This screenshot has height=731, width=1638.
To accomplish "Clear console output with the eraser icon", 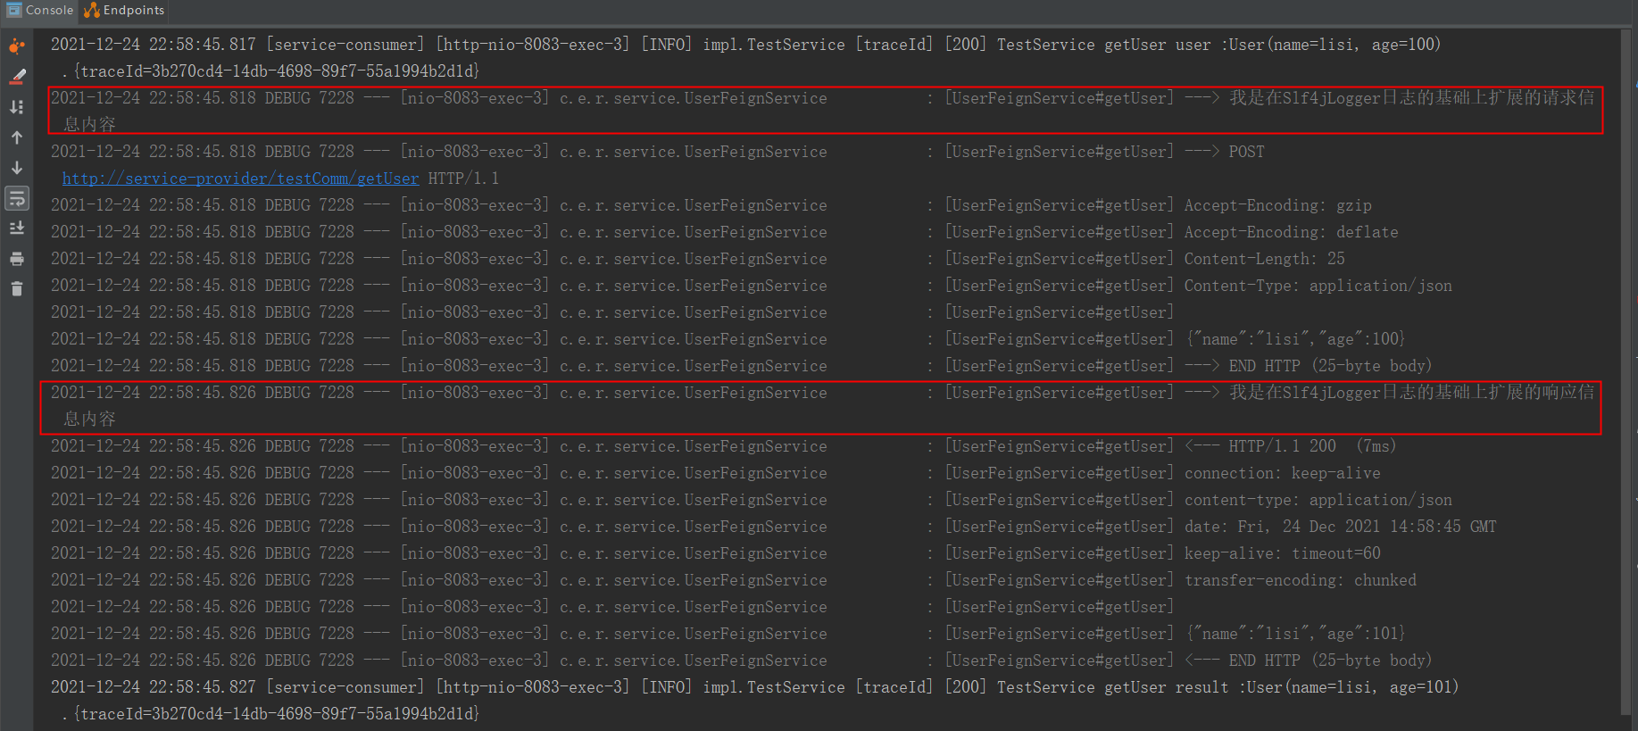I will pos(16,75).
